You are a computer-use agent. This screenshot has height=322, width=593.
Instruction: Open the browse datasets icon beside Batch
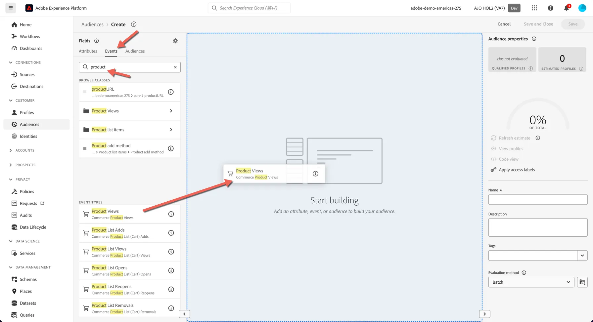582,282
